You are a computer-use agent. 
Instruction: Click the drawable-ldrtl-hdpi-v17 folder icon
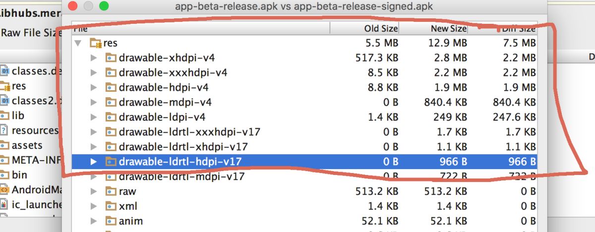(x=111, y=162)
